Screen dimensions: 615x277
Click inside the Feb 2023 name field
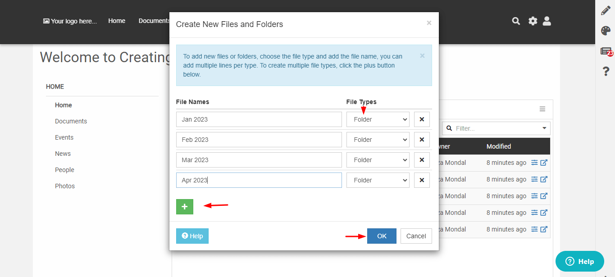pos(259,139)
